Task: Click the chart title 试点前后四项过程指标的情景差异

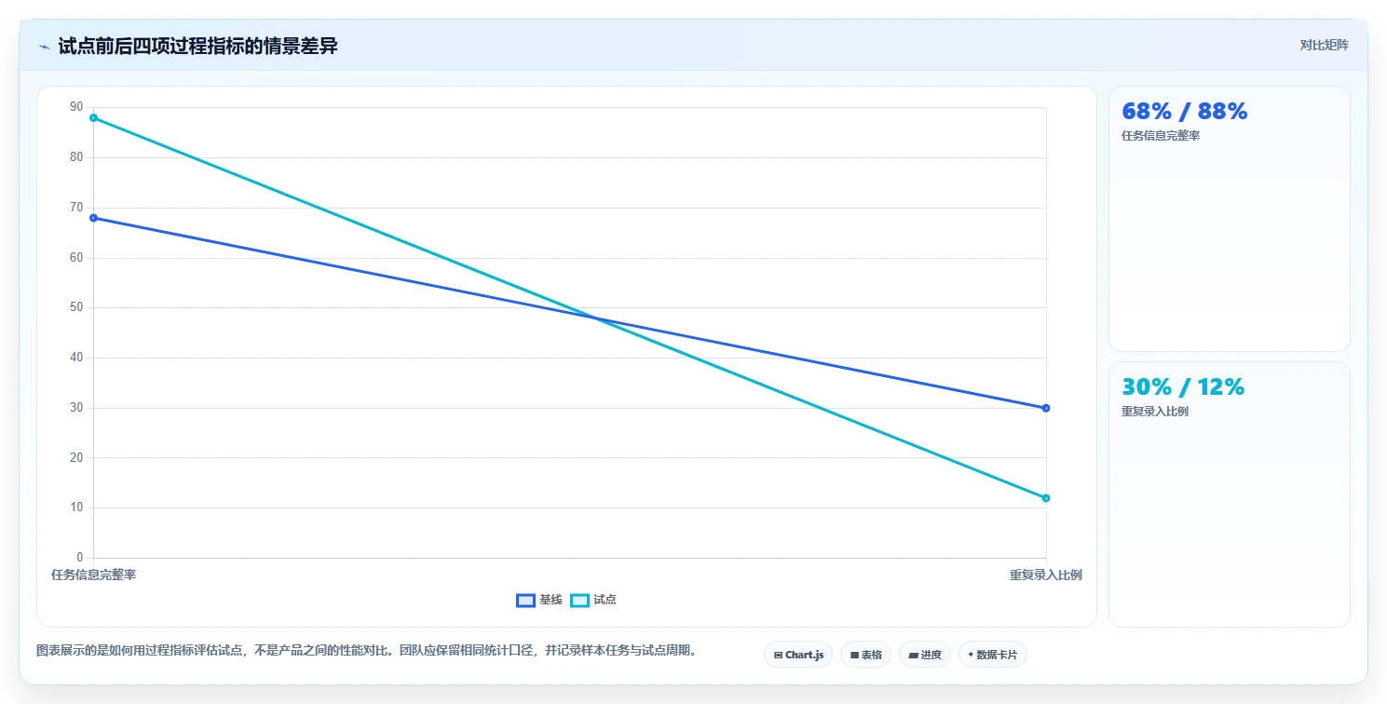Action: [x=197, y=46]
